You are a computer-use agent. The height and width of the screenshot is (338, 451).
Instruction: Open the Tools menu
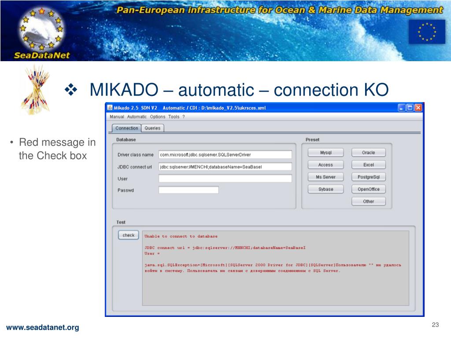point(174,117)
